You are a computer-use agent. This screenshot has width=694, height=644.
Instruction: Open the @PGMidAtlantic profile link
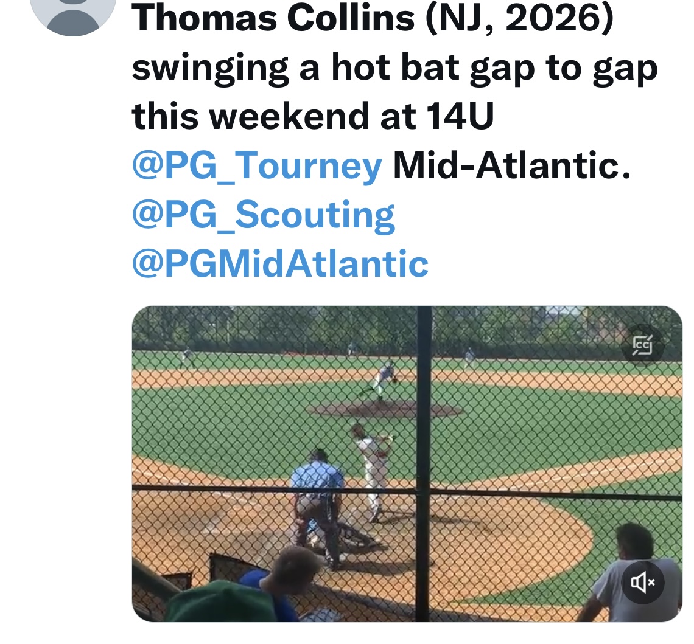pyautogui.click(x=280, y=264)
